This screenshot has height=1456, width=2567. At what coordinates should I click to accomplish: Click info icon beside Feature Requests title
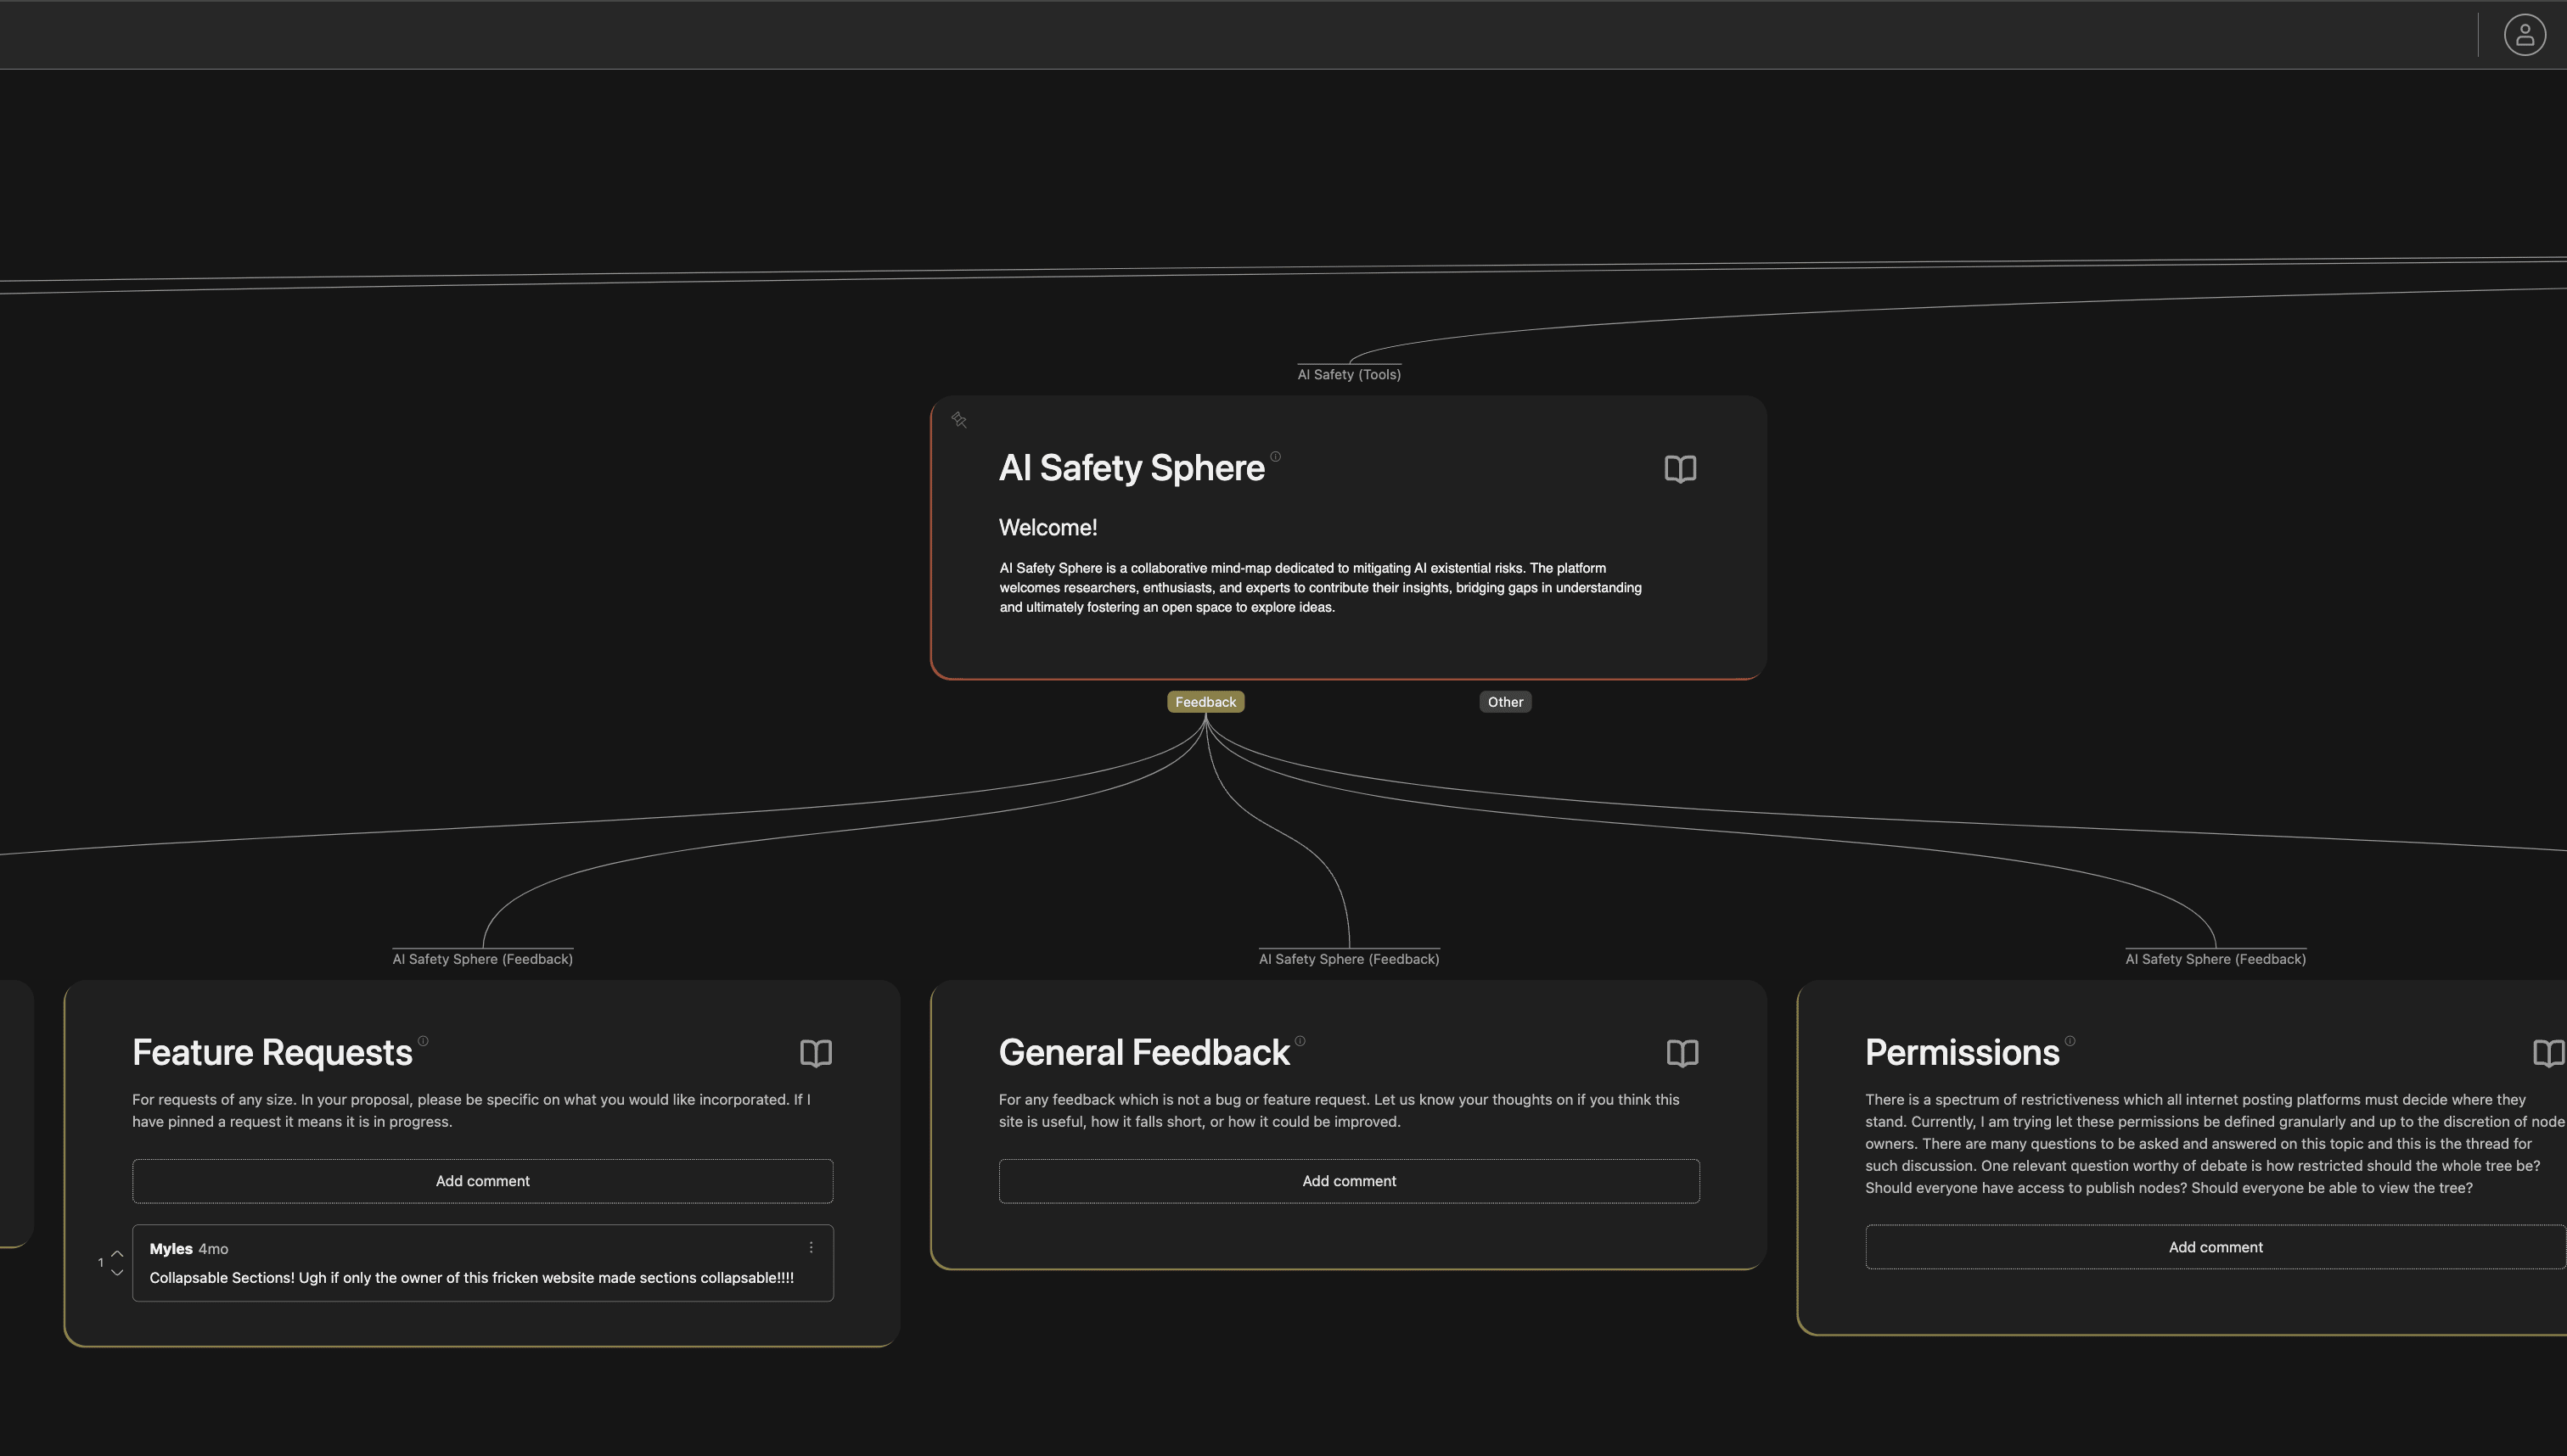point(424,1041)
